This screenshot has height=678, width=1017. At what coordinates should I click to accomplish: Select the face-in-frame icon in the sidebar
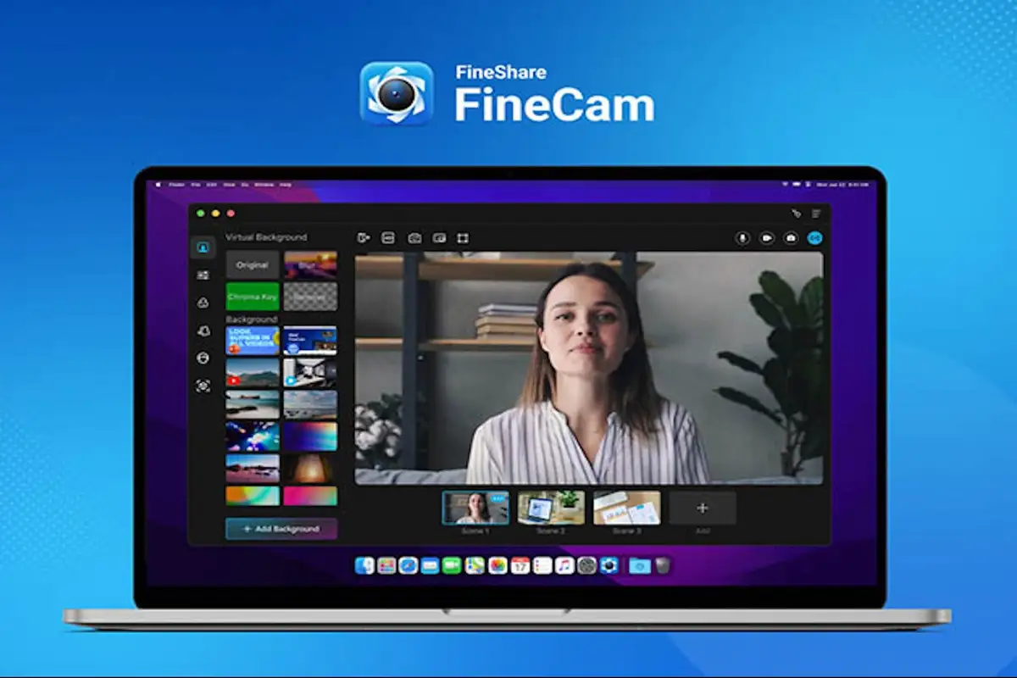(x=203, y=386)
